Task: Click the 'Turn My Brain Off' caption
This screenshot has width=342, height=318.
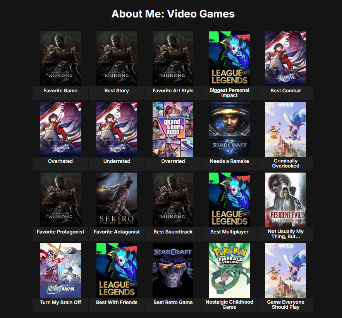Action: (x=60, y=302)
